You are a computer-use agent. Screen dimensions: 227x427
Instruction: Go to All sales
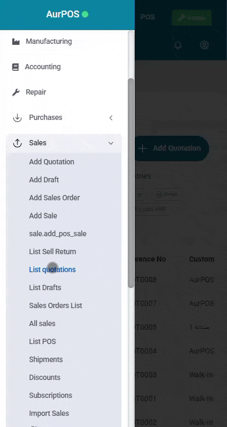click(x=42, y=323)
